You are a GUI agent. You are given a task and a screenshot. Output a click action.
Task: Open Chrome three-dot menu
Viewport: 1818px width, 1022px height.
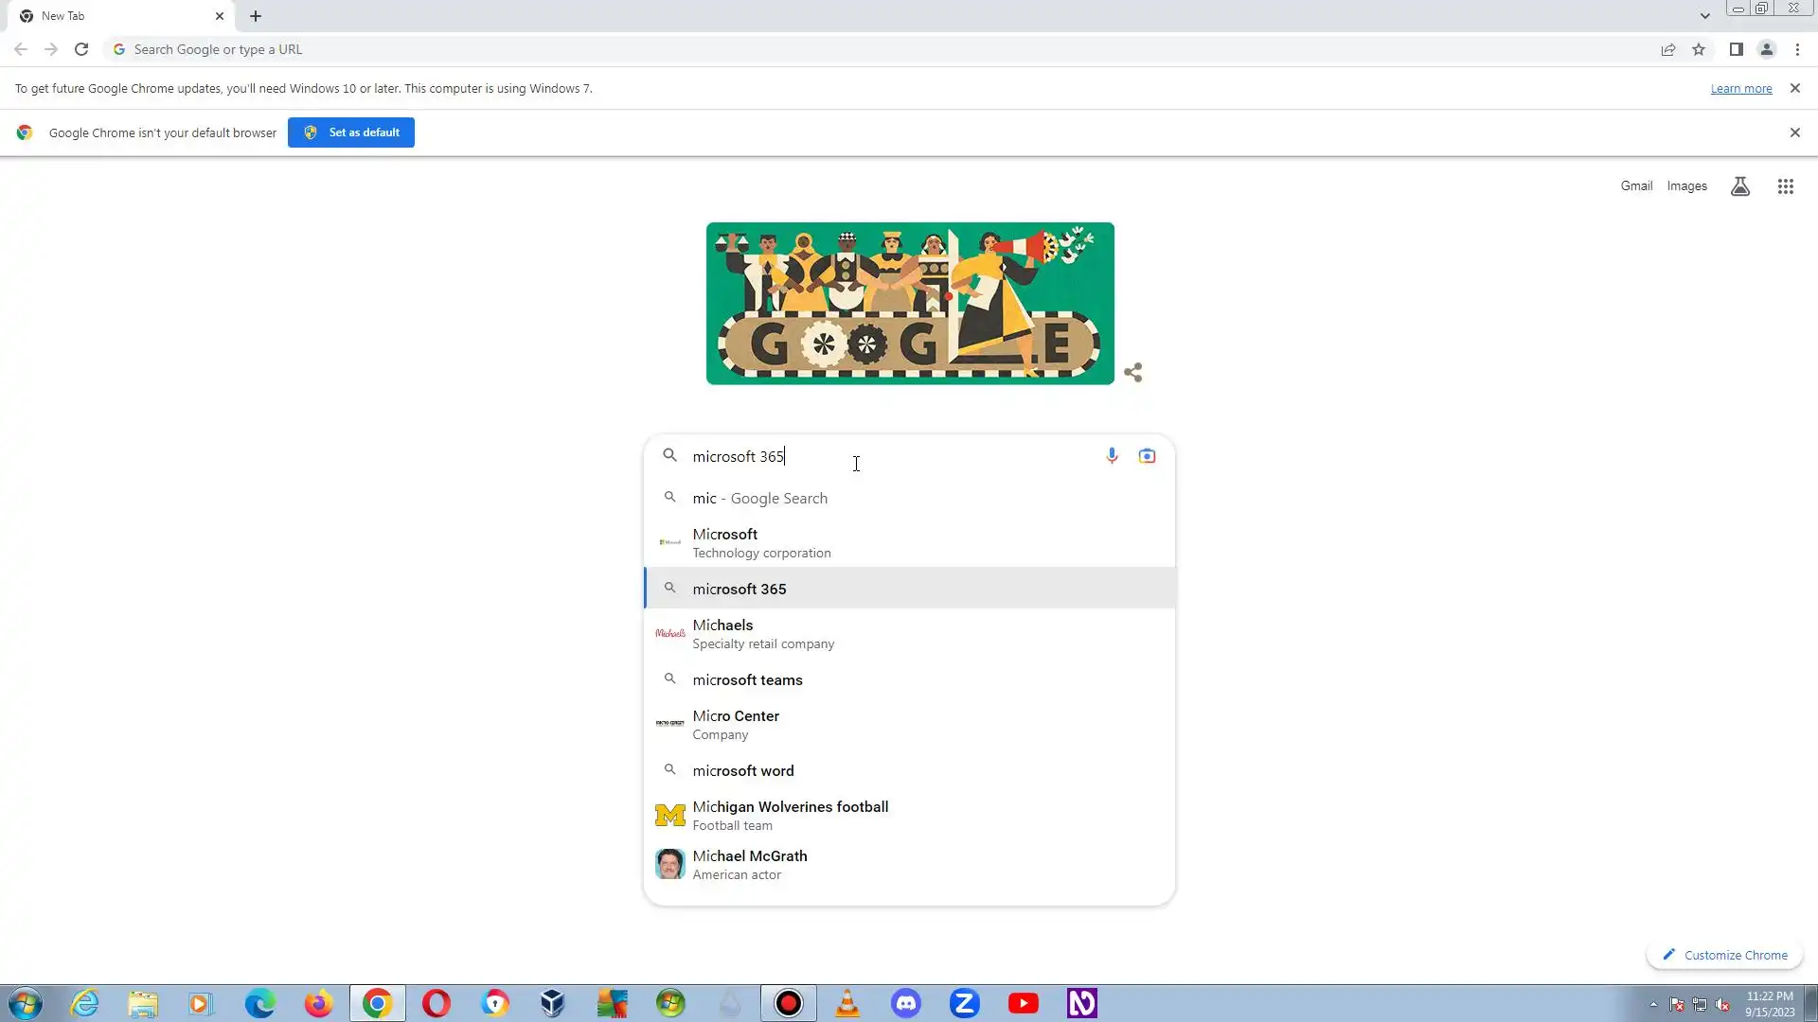[1797, 49]
